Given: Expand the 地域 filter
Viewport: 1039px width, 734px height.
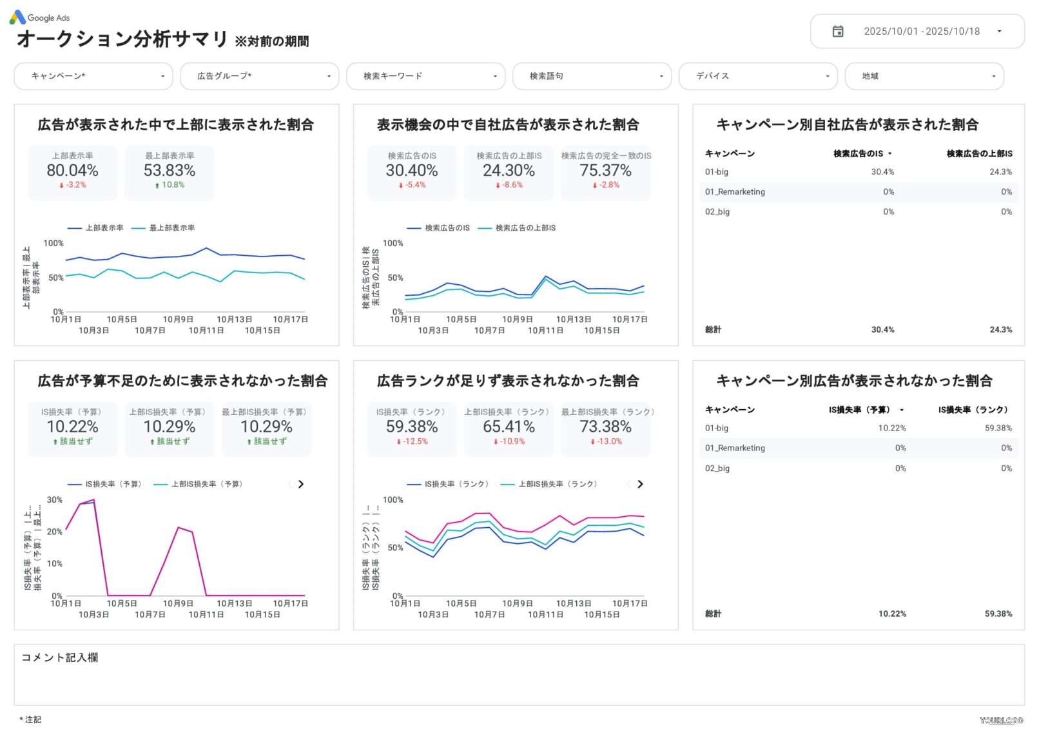Looking at the screenshot, I should tap(924, 75).
